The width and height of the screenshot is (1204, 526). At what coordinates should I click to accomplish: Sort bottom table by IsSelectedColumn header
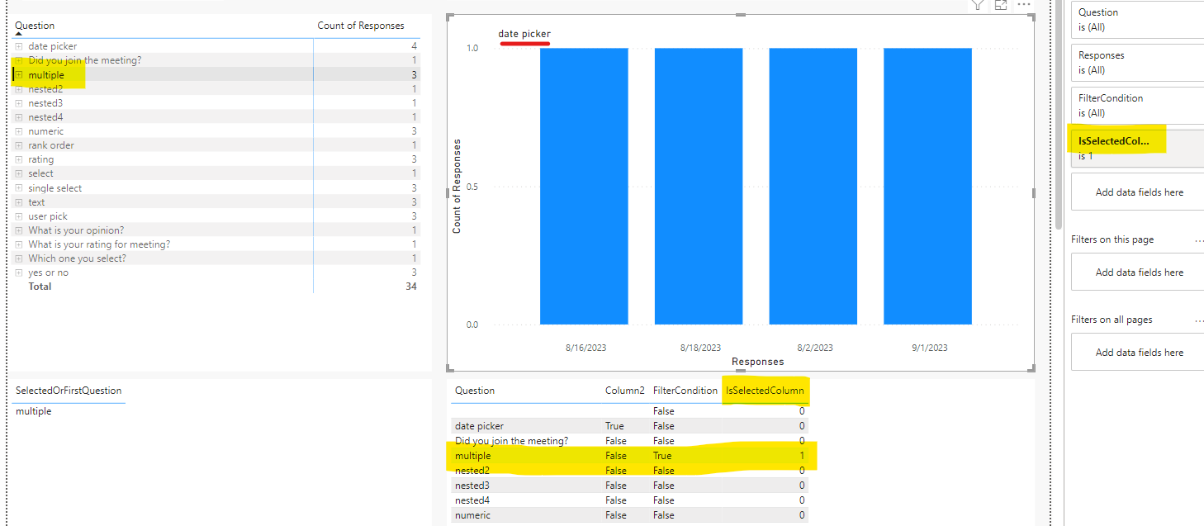click(x=765, y=391)
